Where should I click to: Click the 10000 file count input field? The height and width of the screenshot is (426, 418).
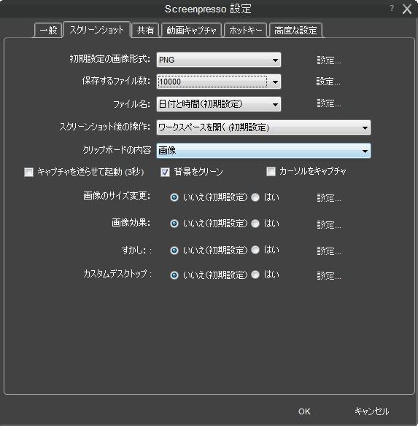[212, 82]
